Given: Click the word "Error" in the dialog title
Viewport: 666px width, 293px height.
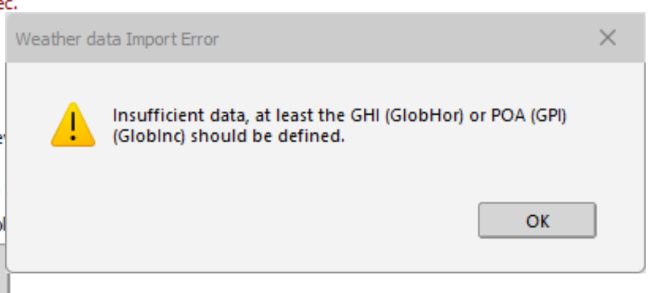Looking at the screenshot, I should [x=198, y=39].
